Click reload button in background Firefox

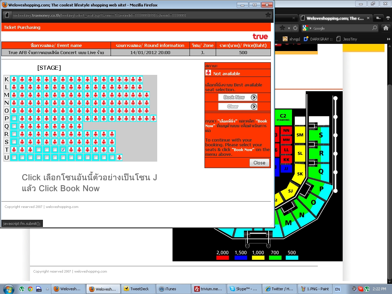[x=295, y=28]
